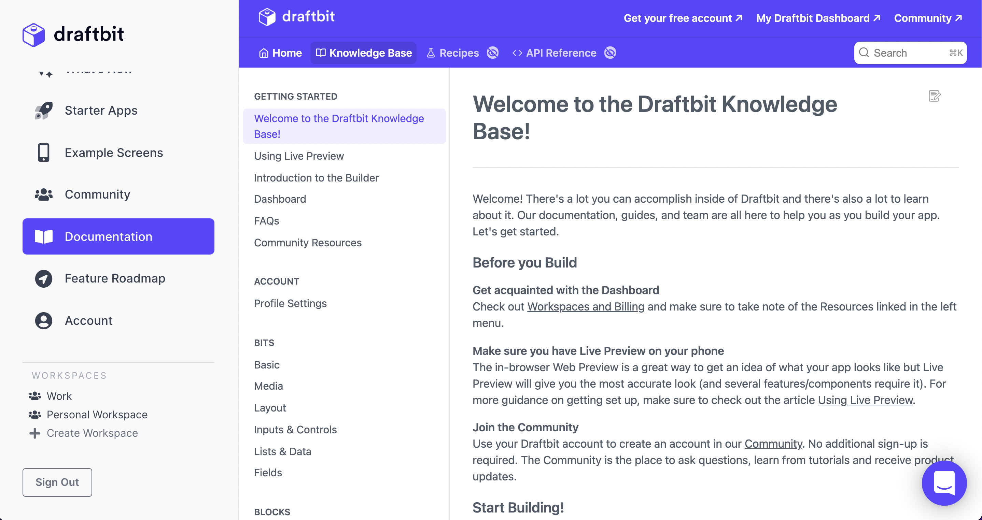Click the Knowledge Base open-book icon
This screenshot has height=520, width=982.
(x=321, y=53)
